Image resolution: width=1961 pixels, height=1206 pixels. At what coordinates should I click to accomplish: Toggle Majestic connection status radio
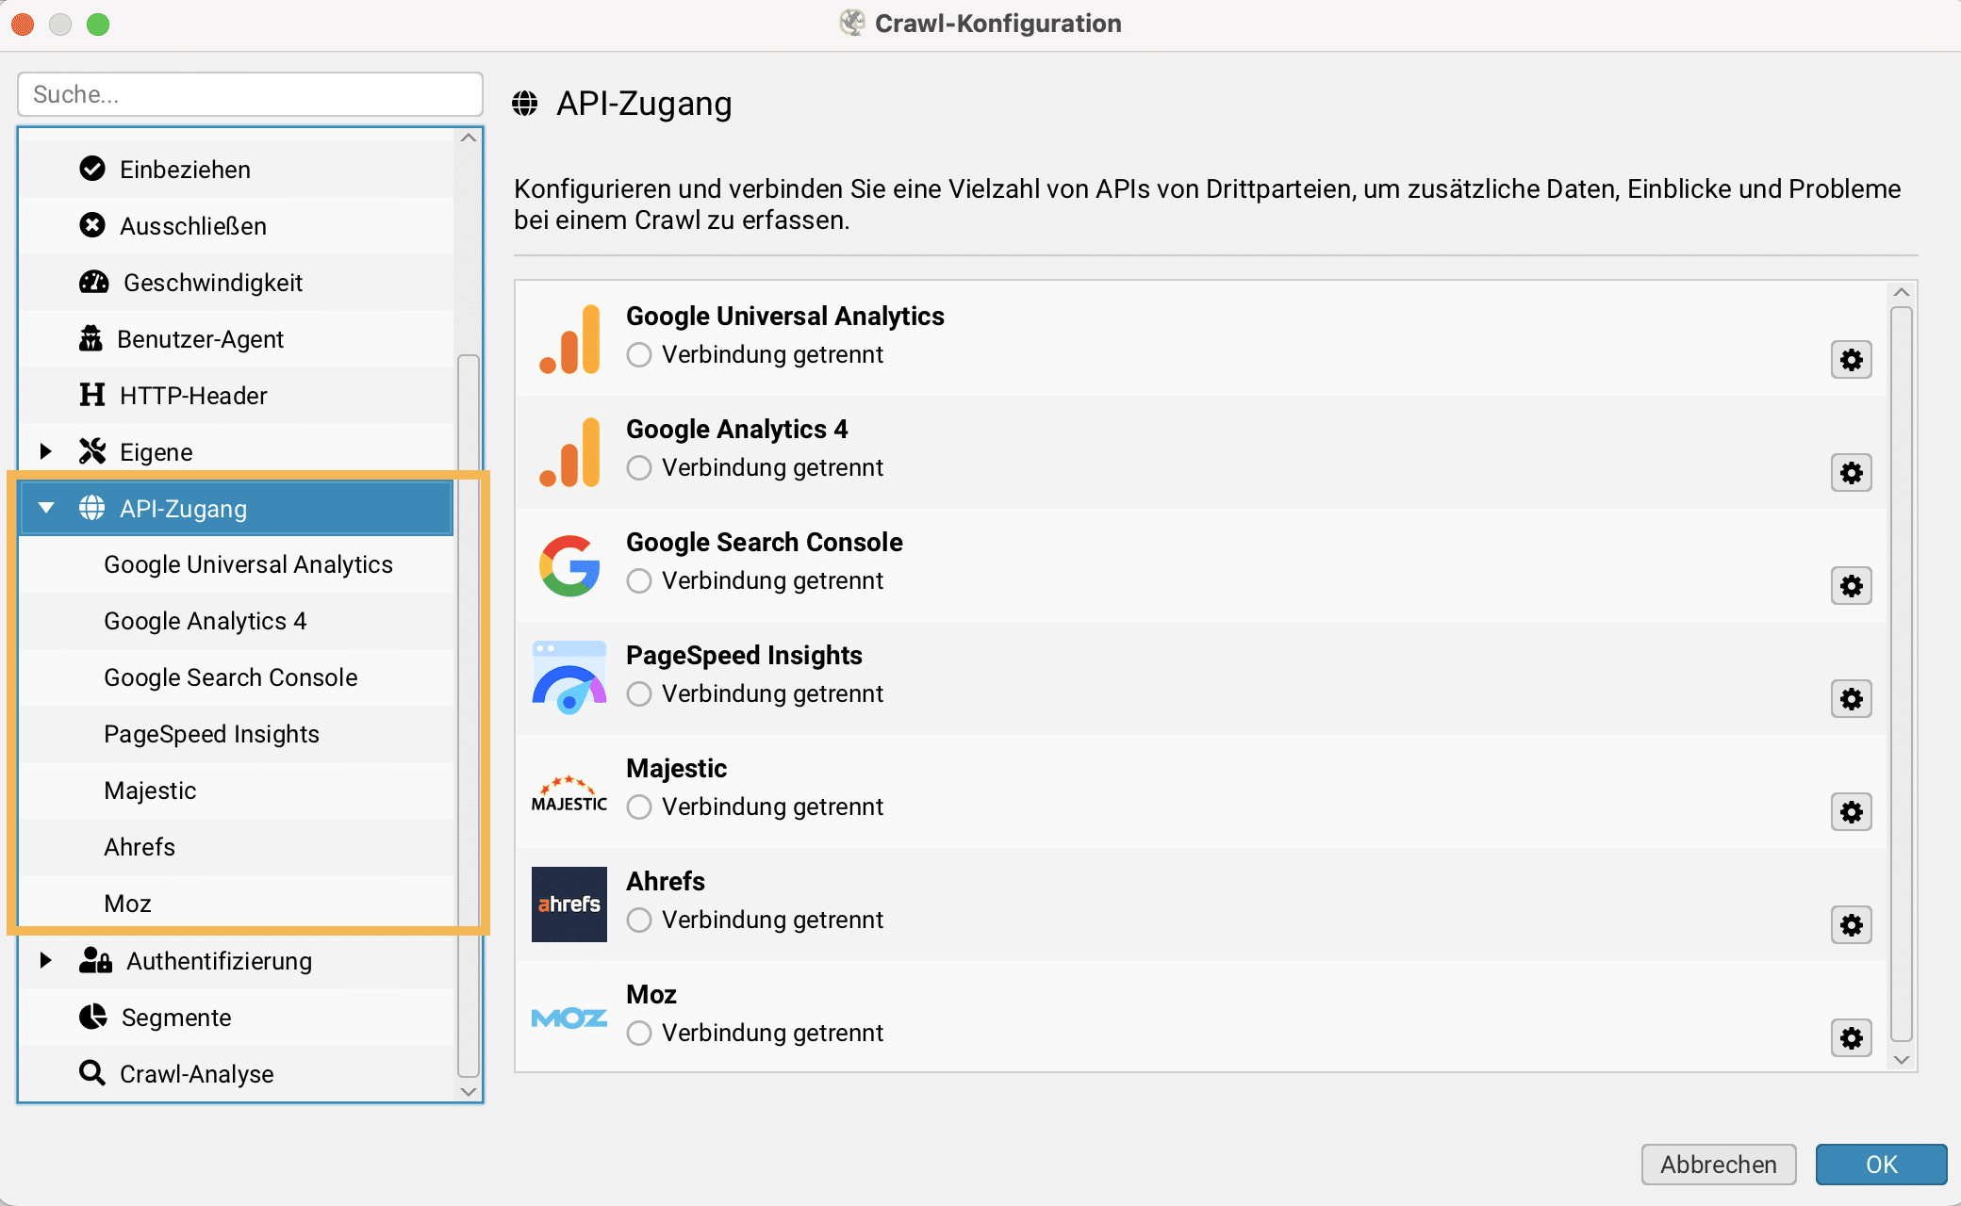tap(639, 807)
